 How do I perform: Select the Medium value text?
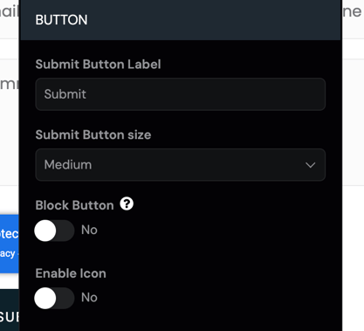click(68, 165)
